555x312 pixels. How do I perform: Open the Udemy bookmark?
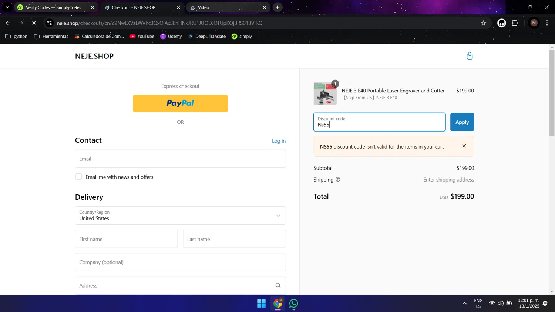[171, 36]
